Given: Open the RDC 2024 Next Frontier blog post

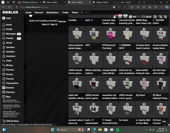Looking at the screenshot, I should click(x=12, y=101).
